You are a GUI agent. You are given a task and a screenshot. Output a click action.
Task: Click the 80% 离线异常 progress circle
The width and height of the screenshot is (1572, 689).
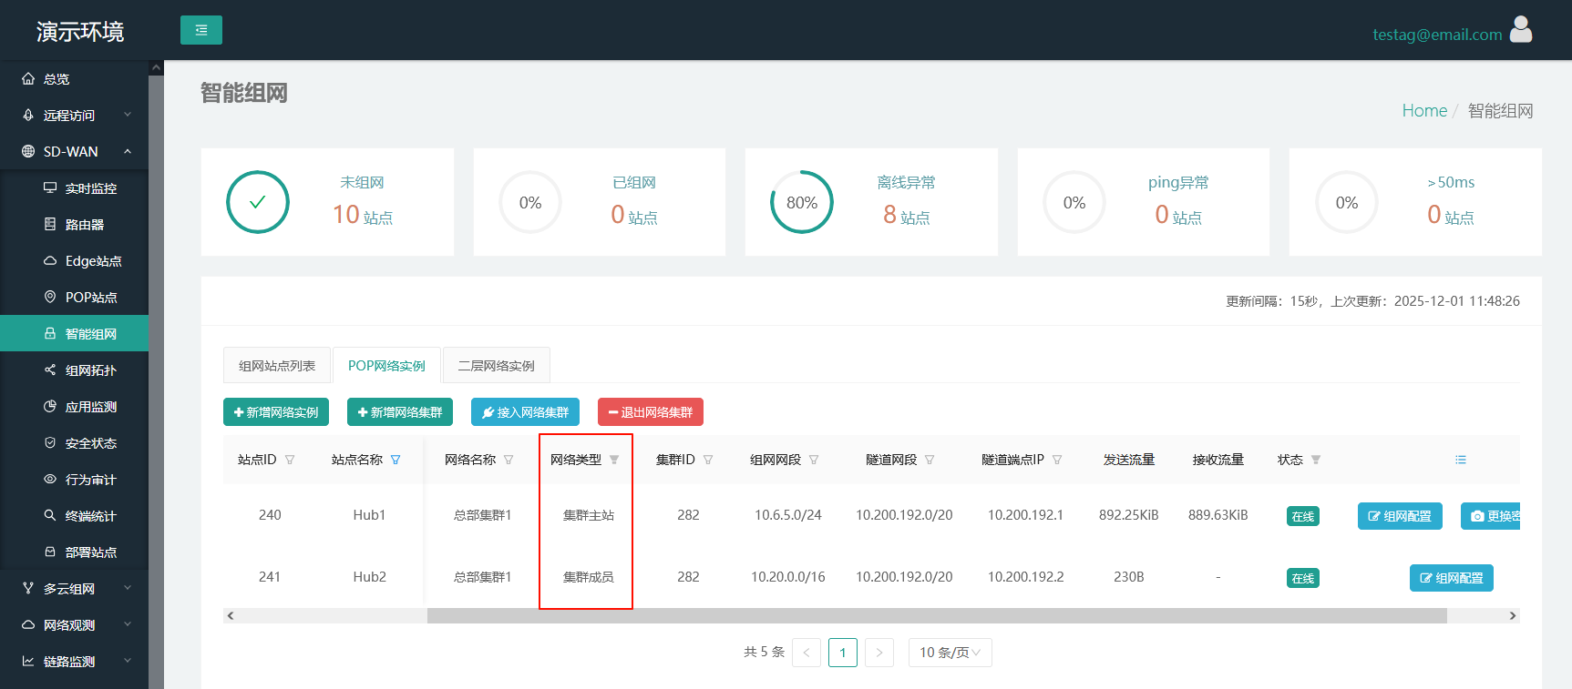(x=802, y=202)
